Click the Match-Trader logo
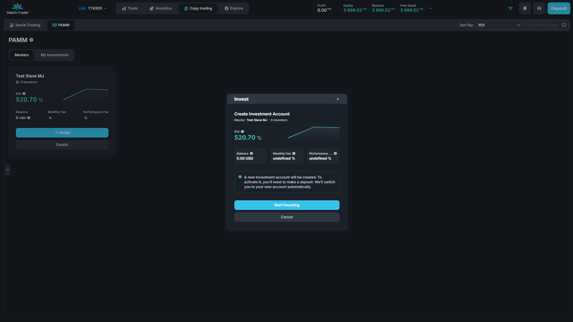The height and width of the screenshot is (322, 573). [18, 8]
